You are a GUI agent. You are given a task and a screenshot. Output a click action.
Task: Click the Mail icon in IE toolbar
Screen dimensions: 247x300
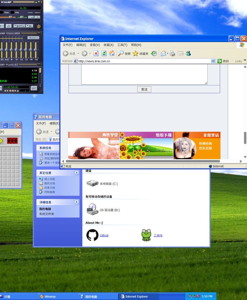point(164,53)
